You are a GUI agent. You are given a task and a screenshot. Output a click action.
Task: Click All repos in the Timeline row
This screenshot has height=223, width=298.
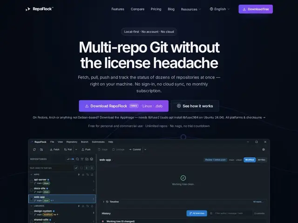click(258, 202)
